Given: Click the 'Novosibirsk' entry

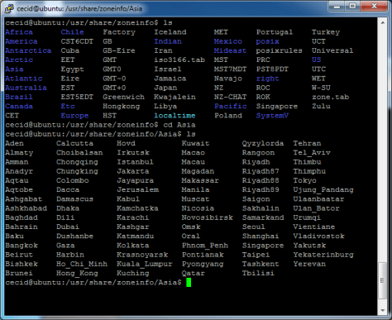Looking at the screenshot, I should click(207, 217).
